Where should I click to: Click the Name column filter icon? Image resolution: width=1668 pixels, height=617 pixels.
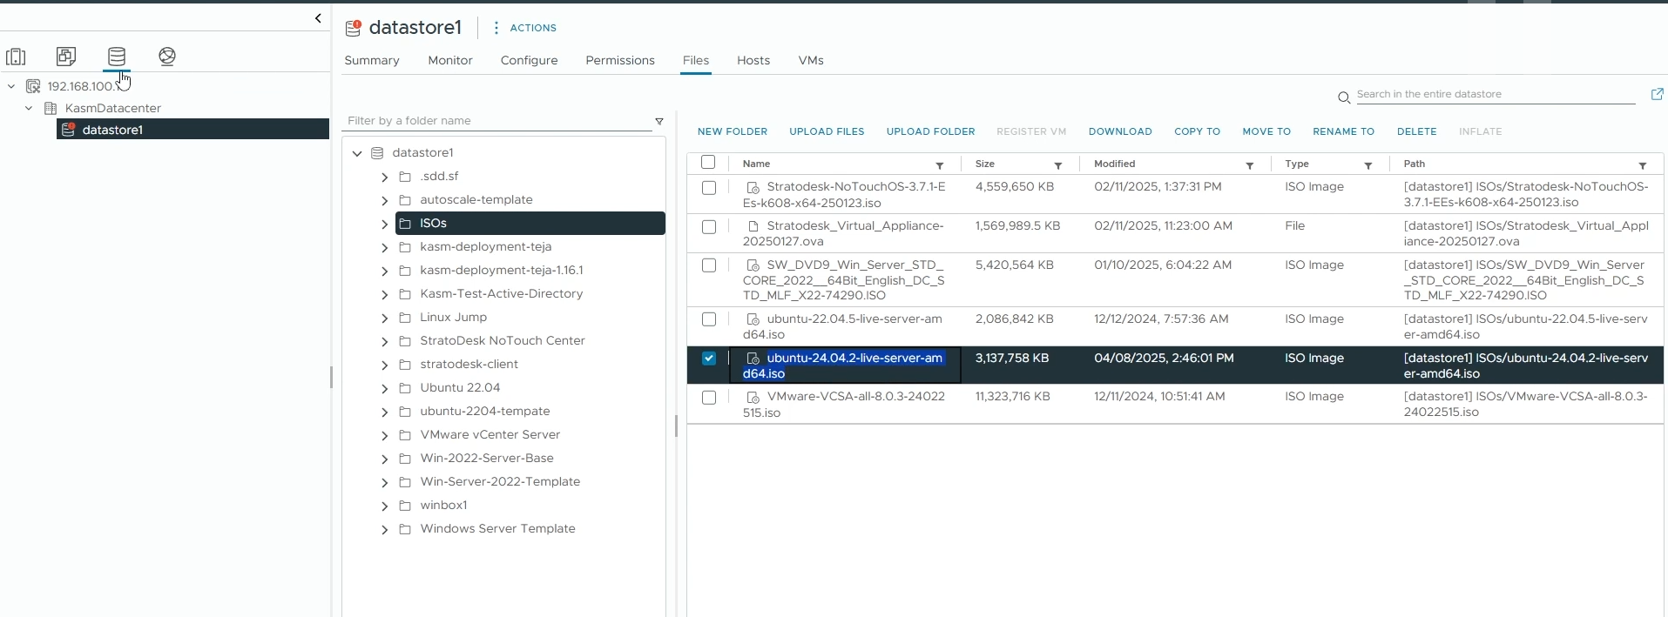click(x=940, y=165)
